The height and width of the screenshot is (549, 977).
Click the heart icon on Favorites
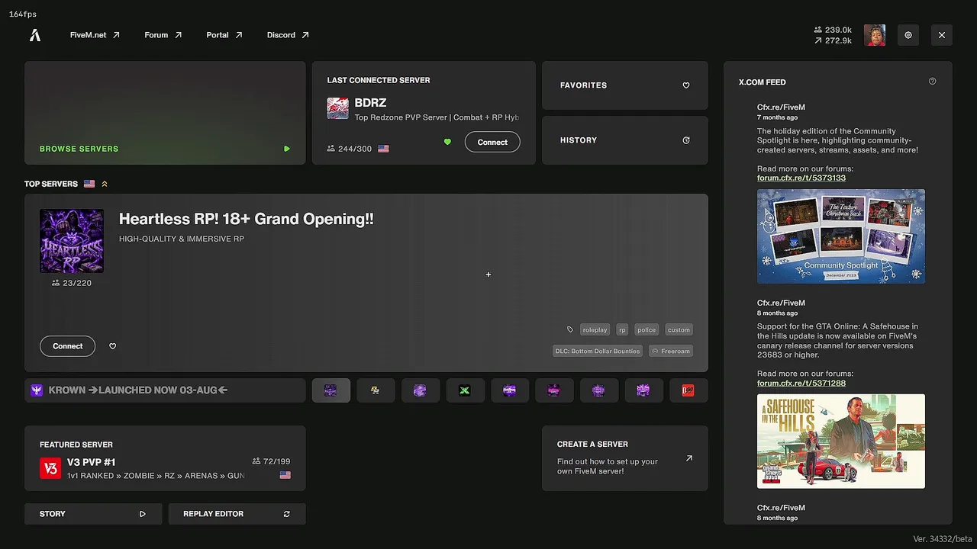[686, 85]
